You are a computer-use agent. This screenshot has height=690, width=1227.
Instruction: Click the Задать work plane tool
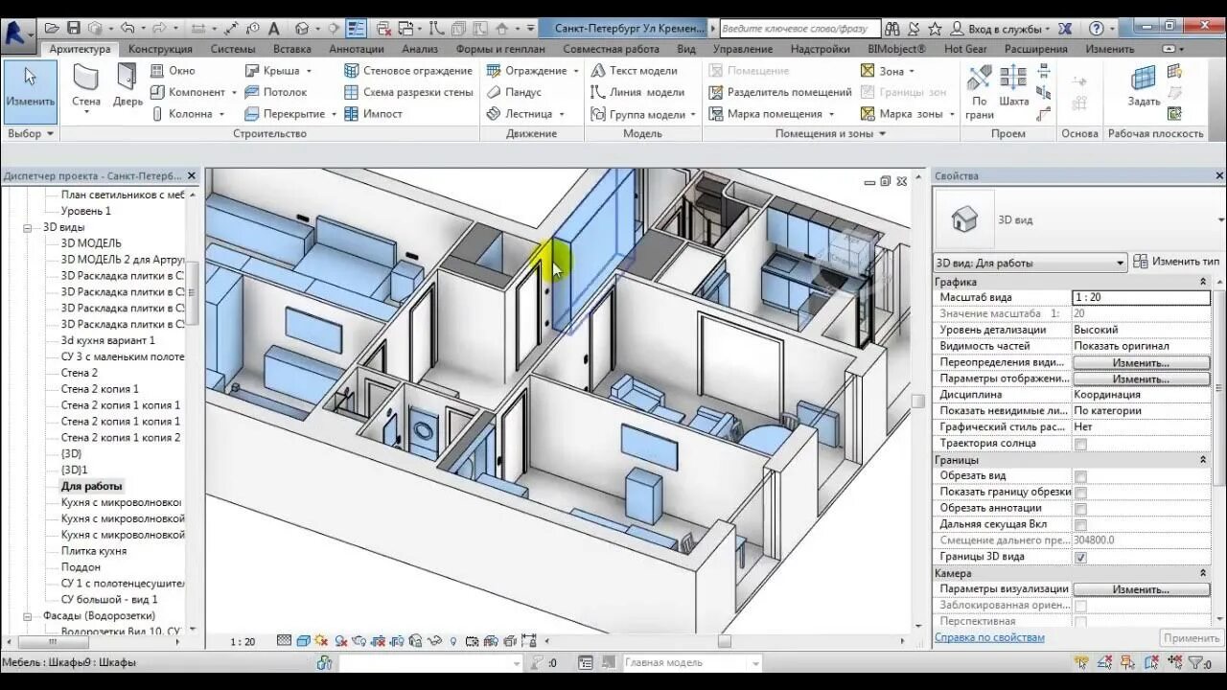click(1144, 85)
